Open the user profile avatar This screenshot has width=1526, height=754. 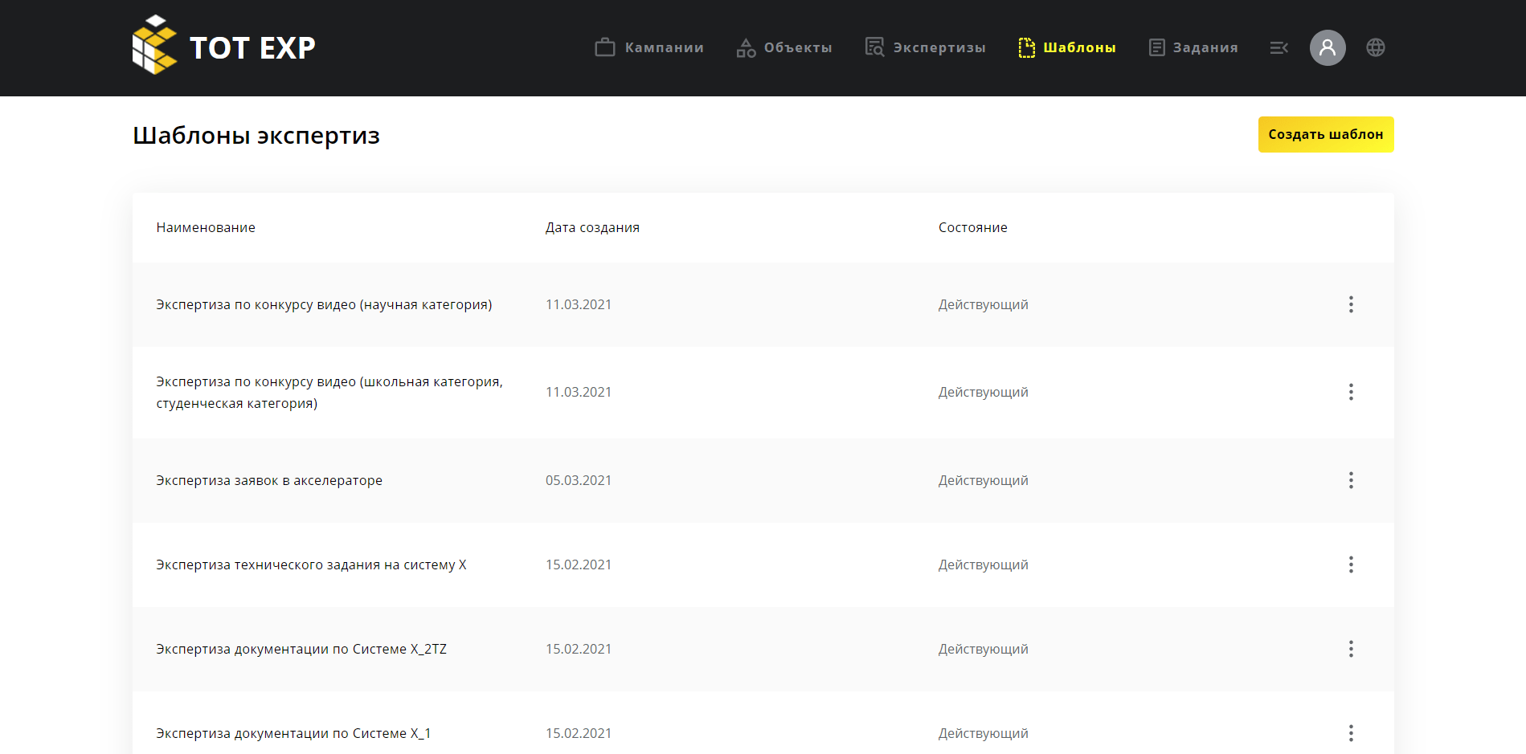1328,47
